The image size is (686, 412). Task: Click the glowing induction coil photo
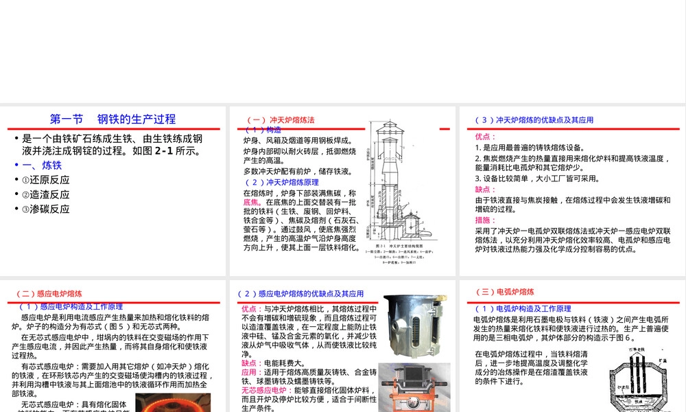(x=174, y=403)
